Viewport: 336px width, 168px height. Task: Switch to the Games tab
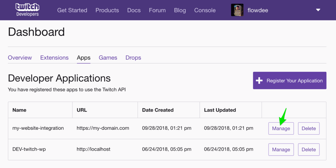[108, 58]
